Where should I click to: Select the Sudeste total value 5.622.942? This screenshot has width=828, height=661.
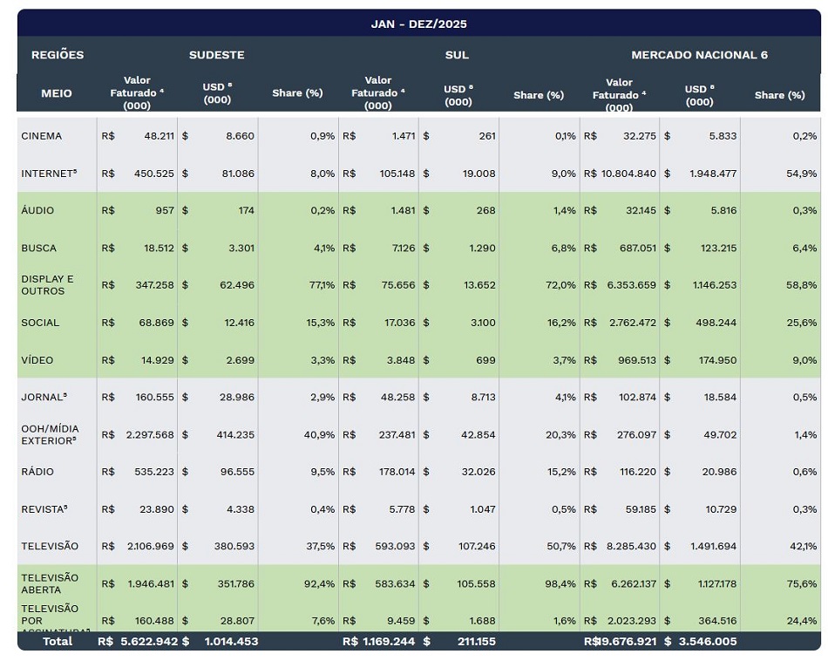click(146, 642)
